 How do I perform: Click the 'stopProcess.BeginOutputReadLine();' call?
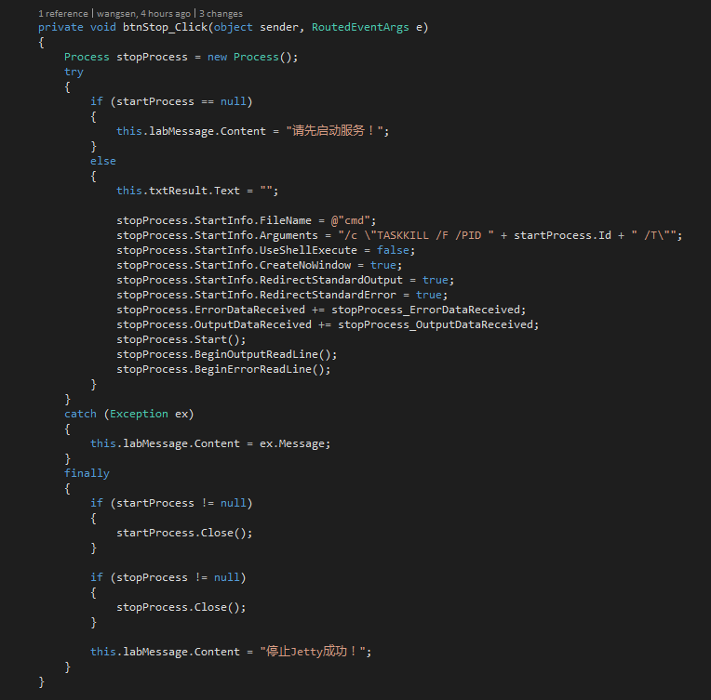pyautogui.click(x=227, y=355)
